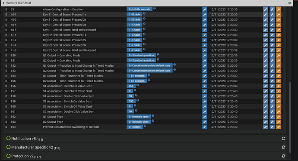The height and width of the screenshot is (161, 298).
Task: Click the blue wrench in parameter 153 row
Action: click(205, 71)
